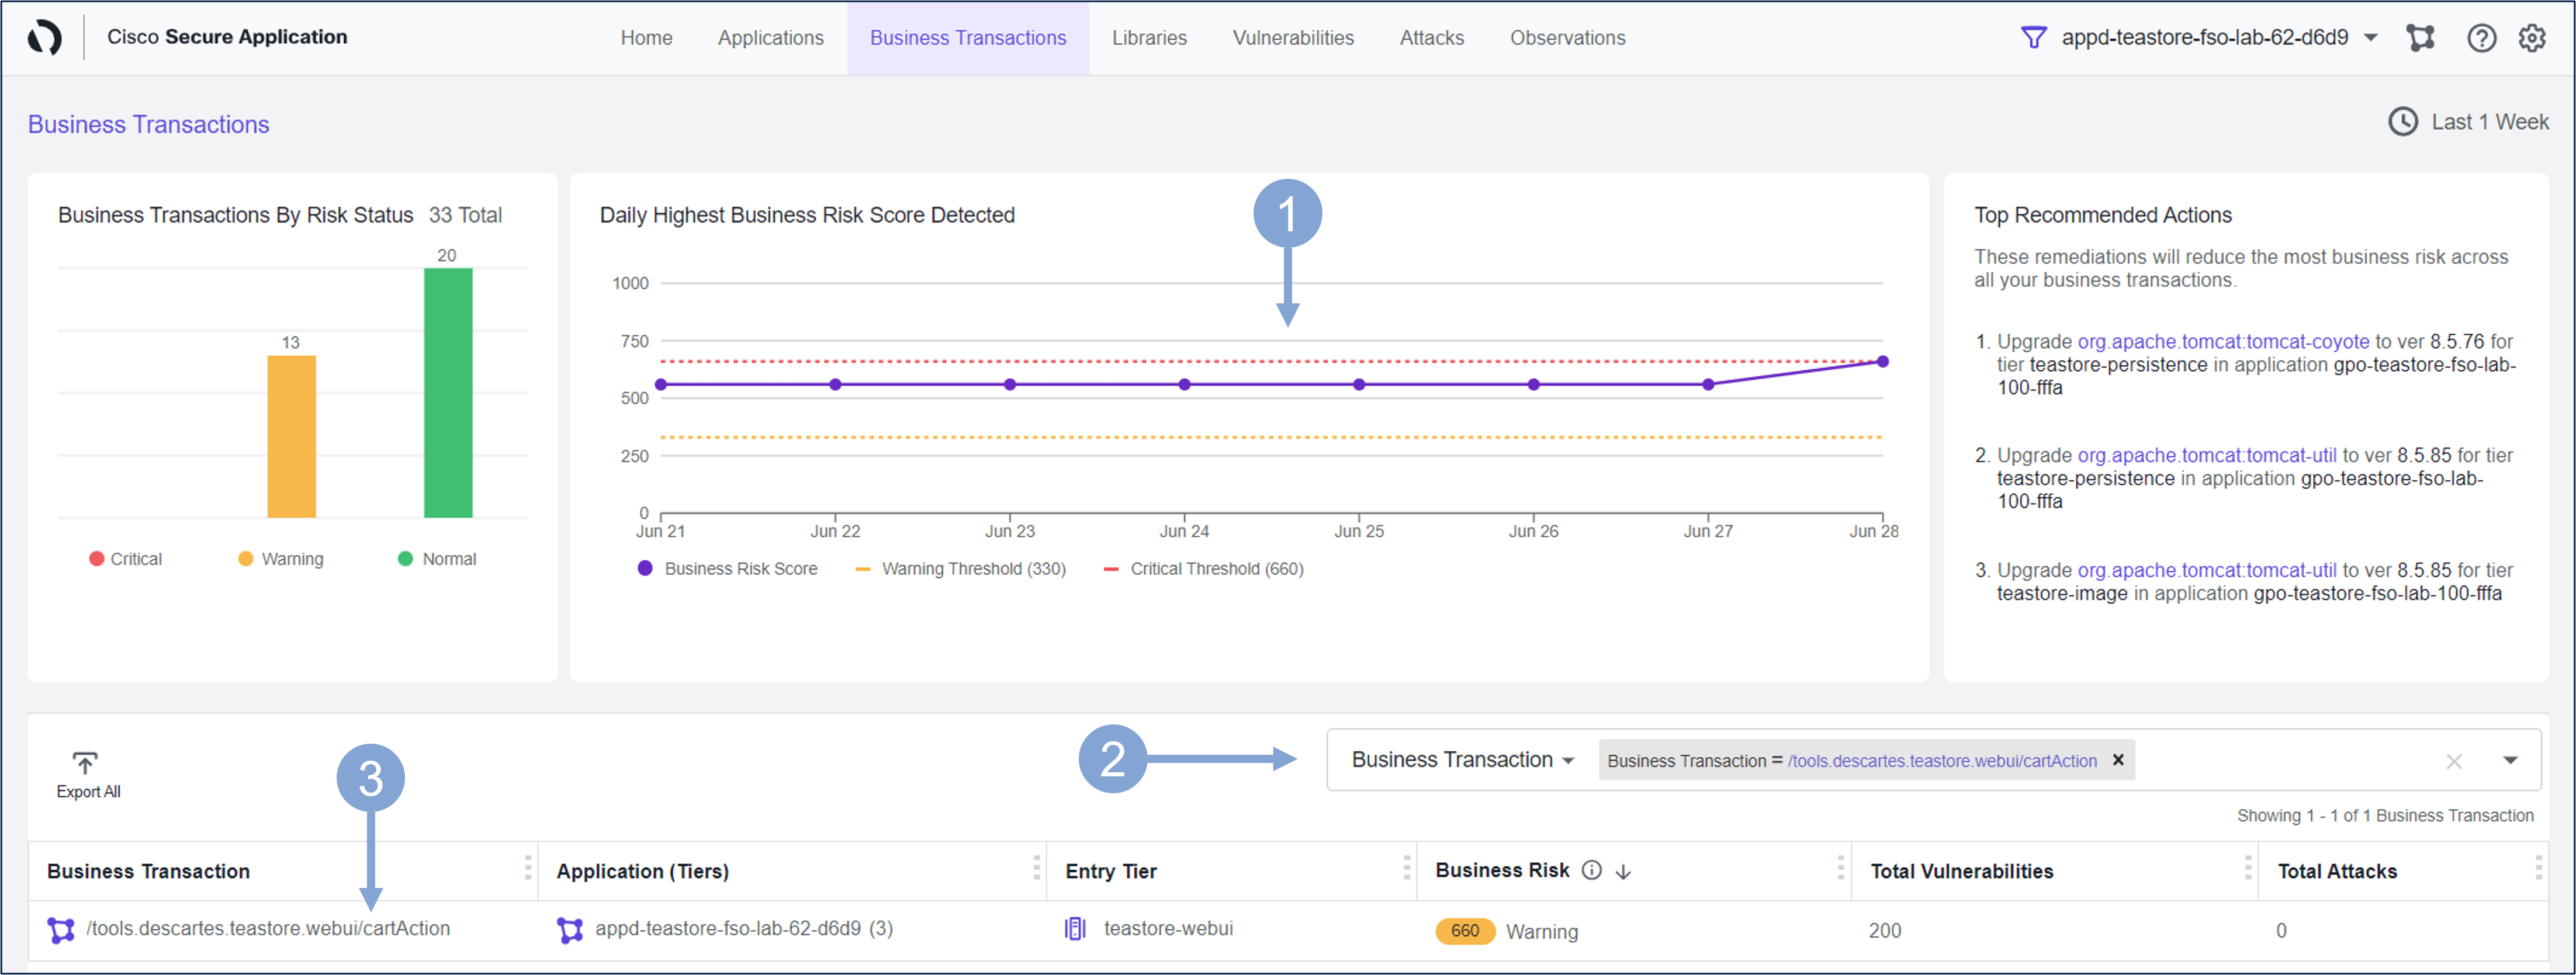Expand the filter bar dropdown arrow
The image size is (2576, 975).
point(2509,761)
